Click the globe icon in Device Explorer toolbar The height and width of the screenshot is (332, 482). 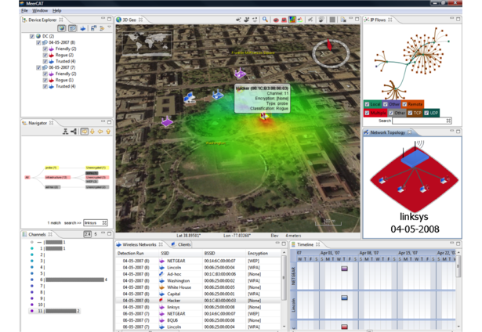[x=62, y=28]
